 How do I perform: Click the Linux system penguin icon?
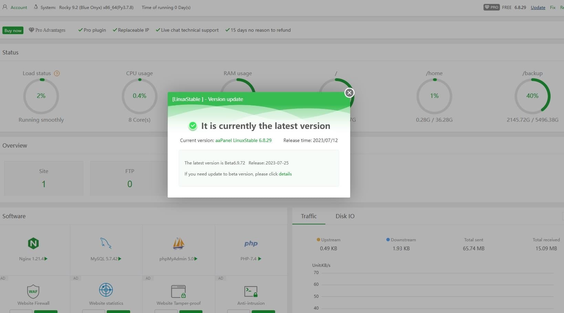(x=36, y=7)
